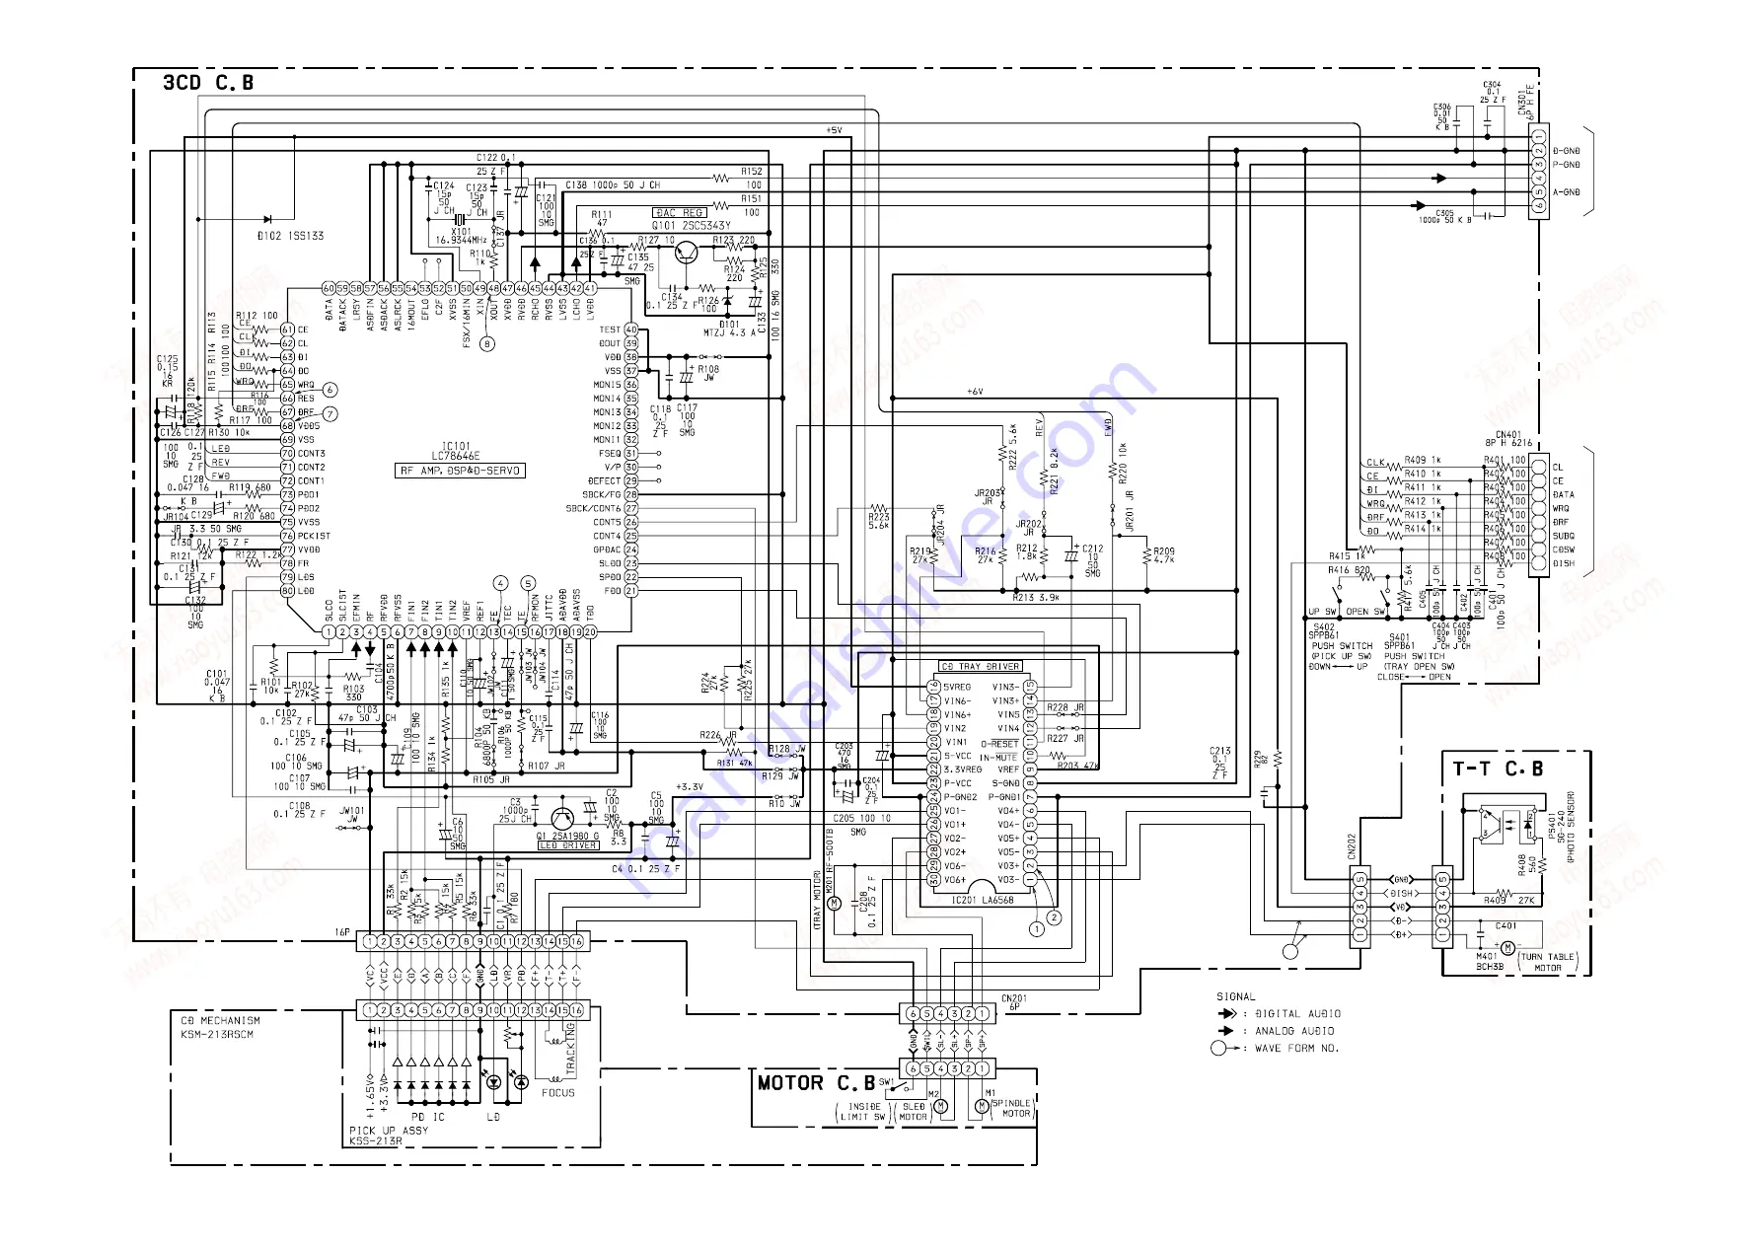Select the "KSM-213RSCM" model text

coord(217,1034)
